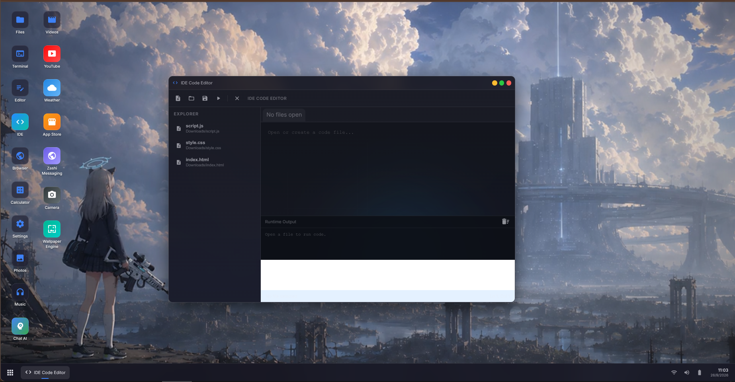Launch Wallpaper Engine
The width and height of the screenshot is (735, 382).
[52, 235]
